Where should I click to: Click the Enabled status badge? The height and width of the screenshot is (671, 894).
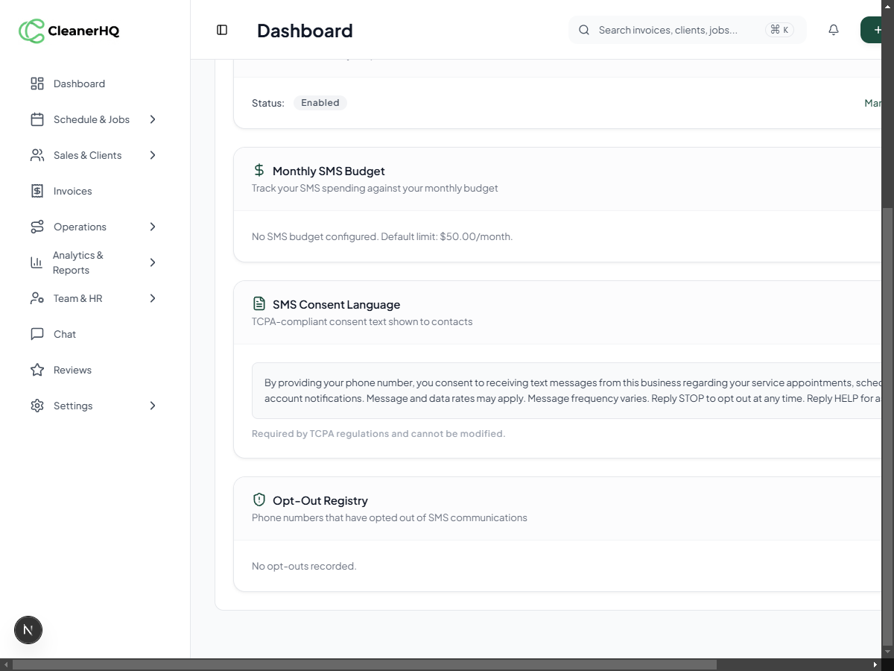coord(320,103)
